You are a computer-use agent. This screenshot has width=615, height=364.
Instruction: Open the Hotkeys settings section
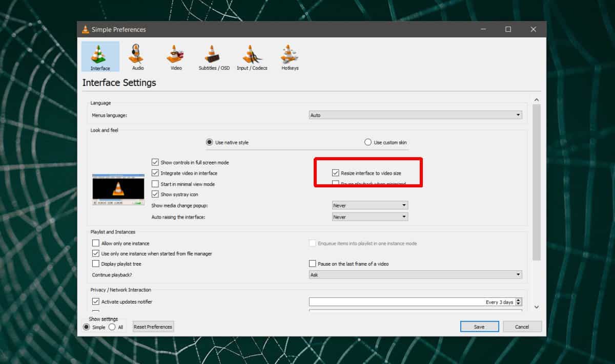click(289, 56)
